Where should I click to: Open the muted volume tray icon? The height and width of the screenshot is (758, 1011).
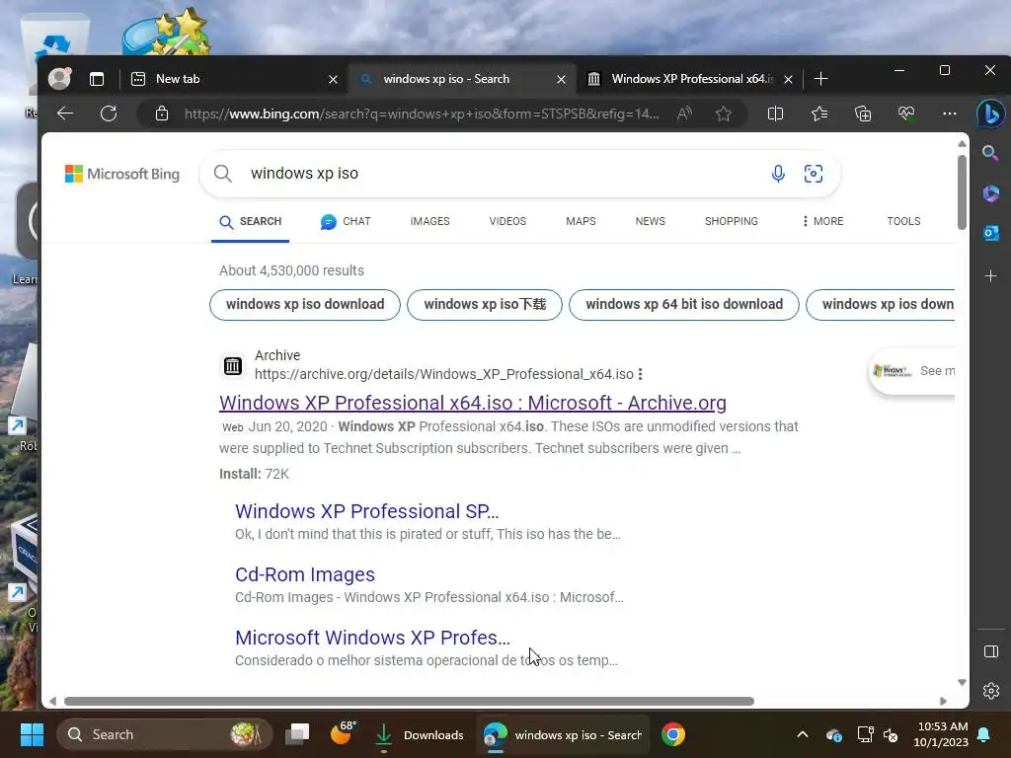coord(892,734)
